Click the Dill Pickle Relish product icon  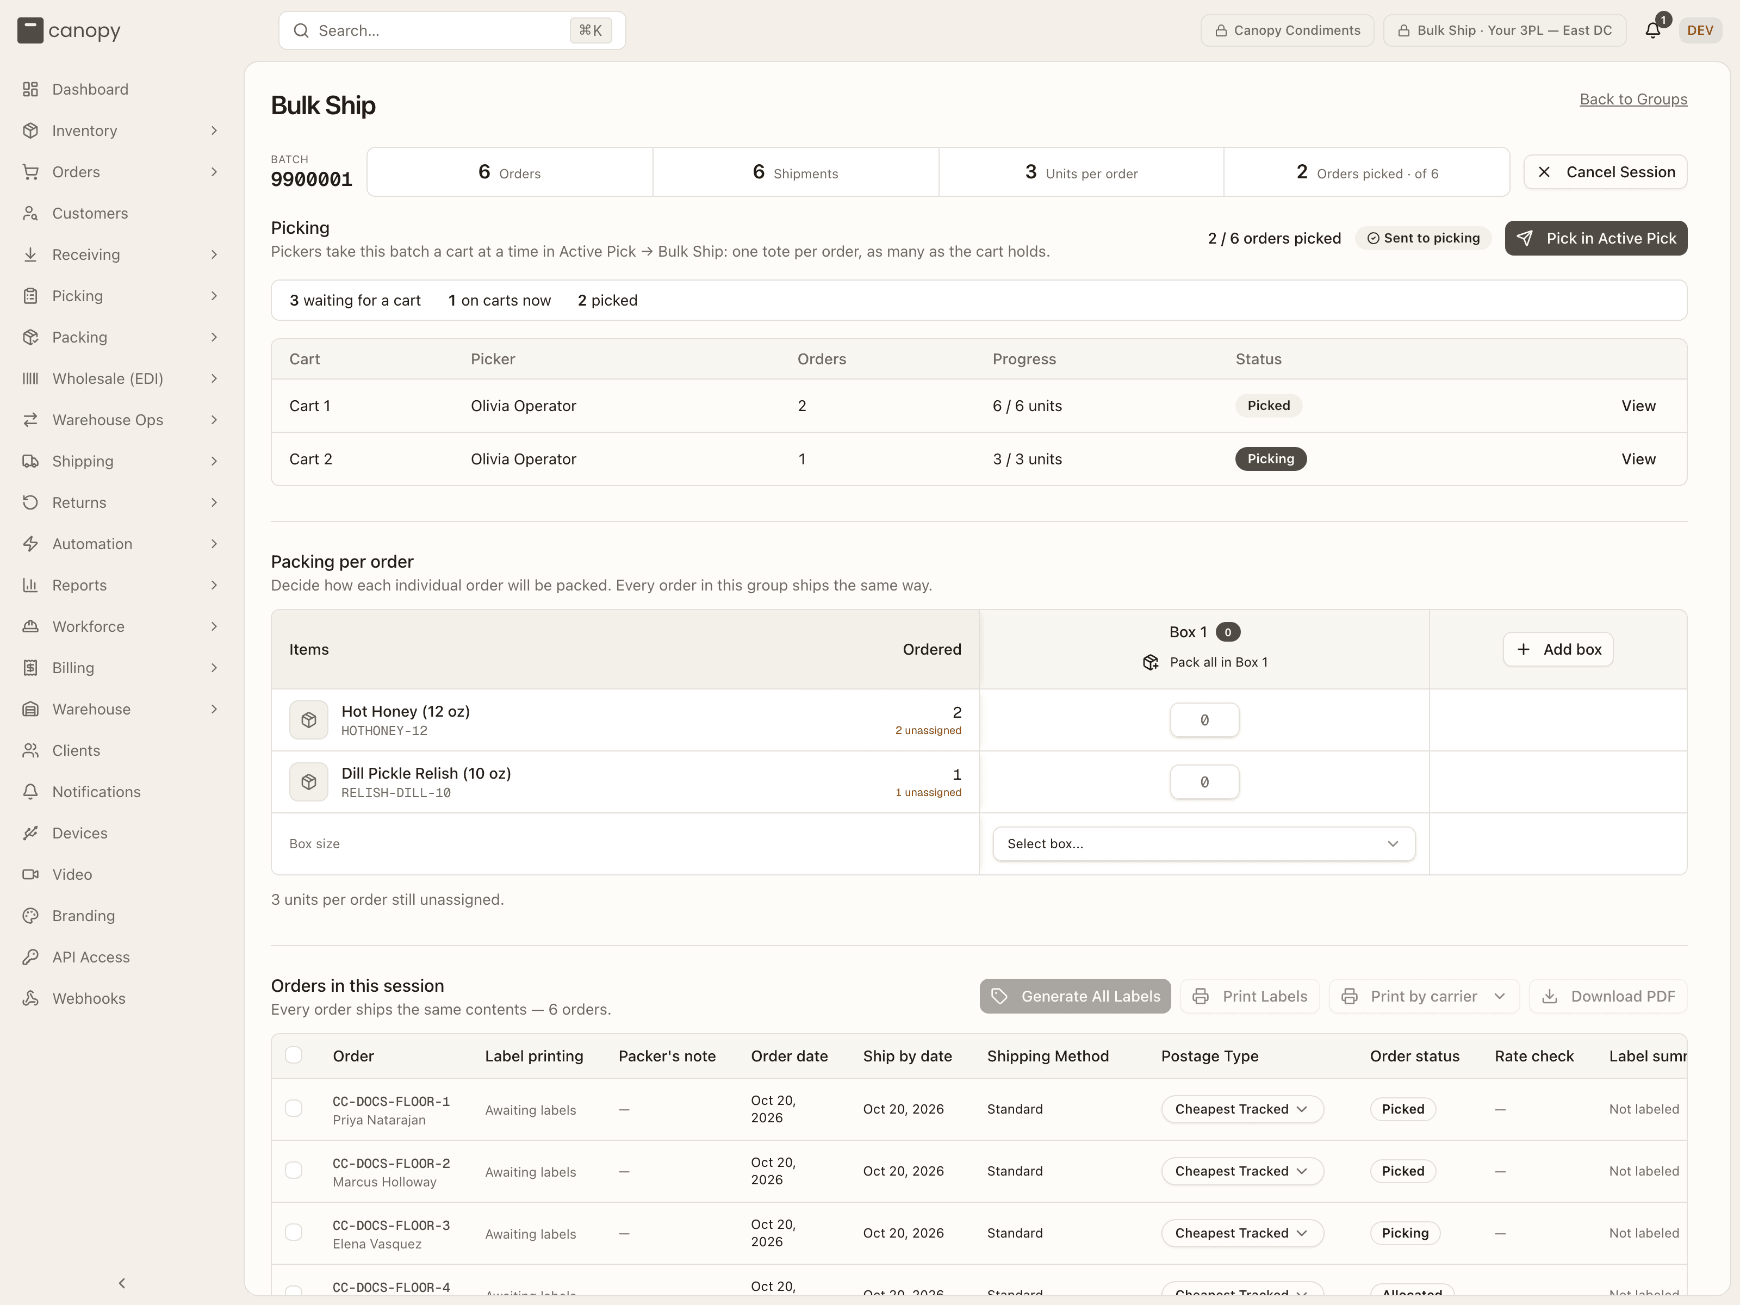click(x=308, y=782)
